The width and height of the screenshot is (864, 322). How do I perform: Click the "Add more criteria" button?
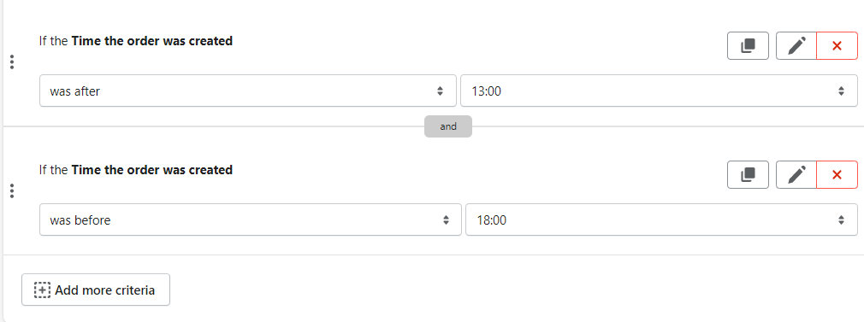point(96,290)
